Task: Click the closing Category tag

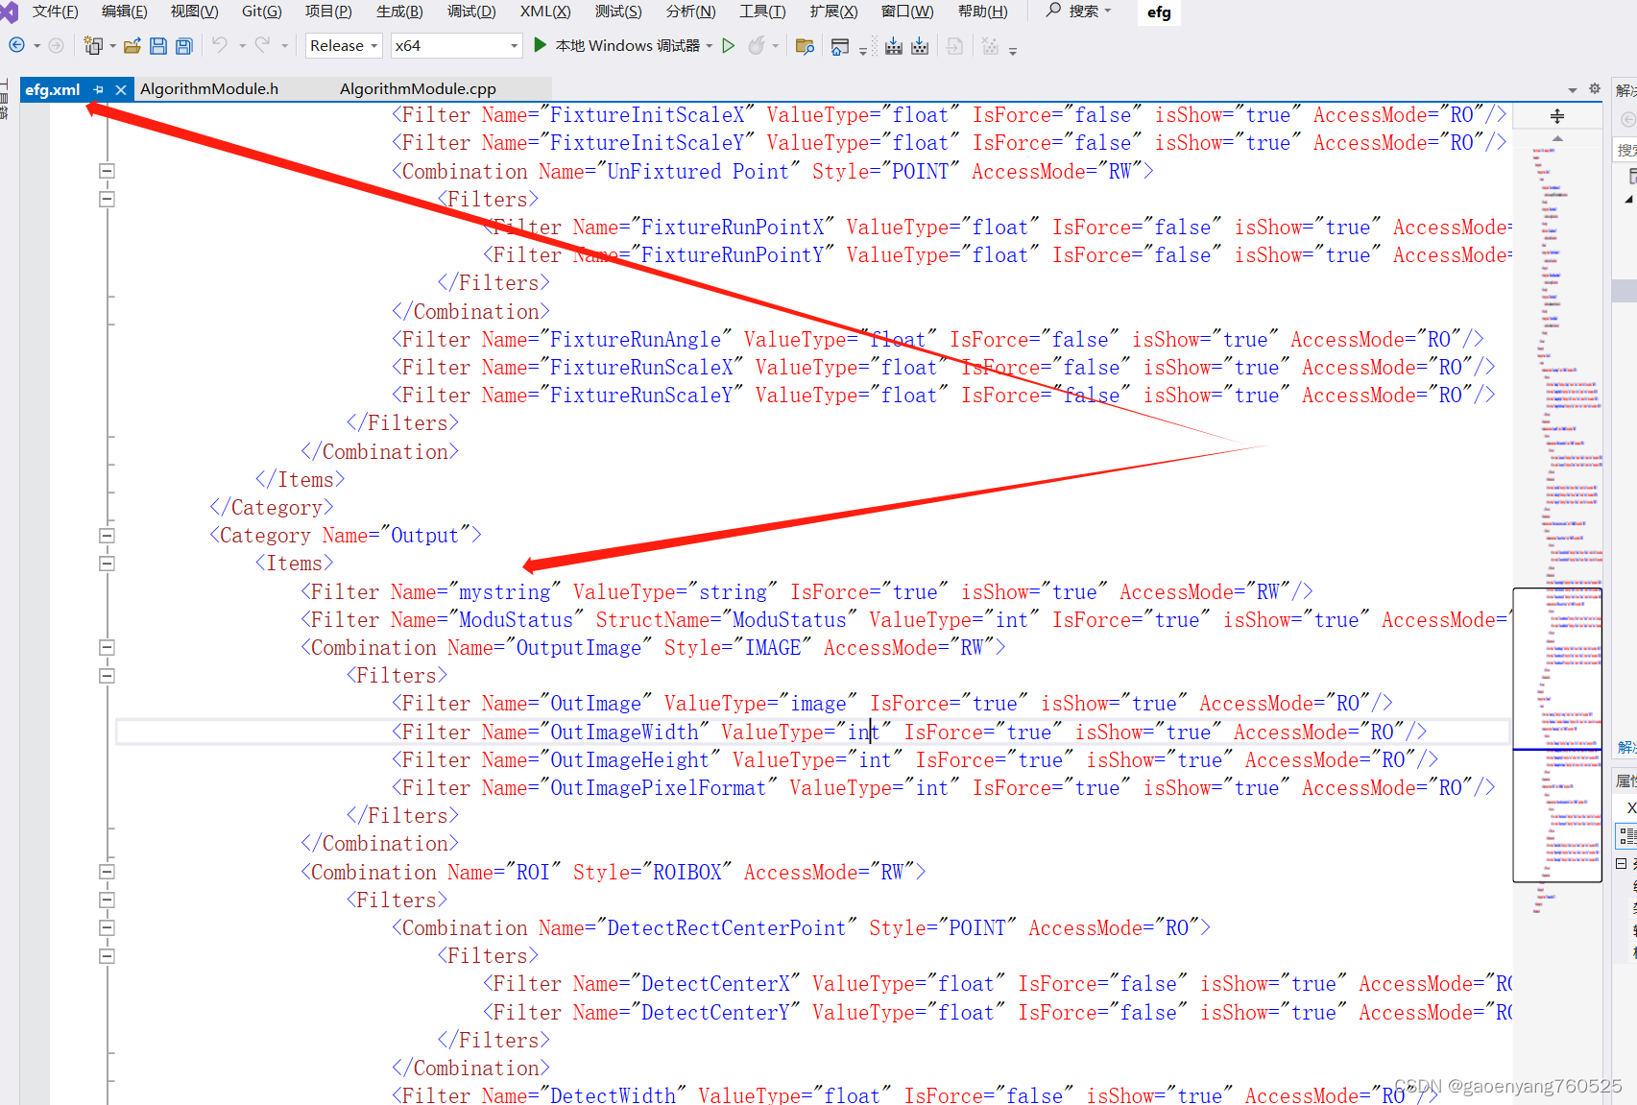Action: click(x=271, y=507)
